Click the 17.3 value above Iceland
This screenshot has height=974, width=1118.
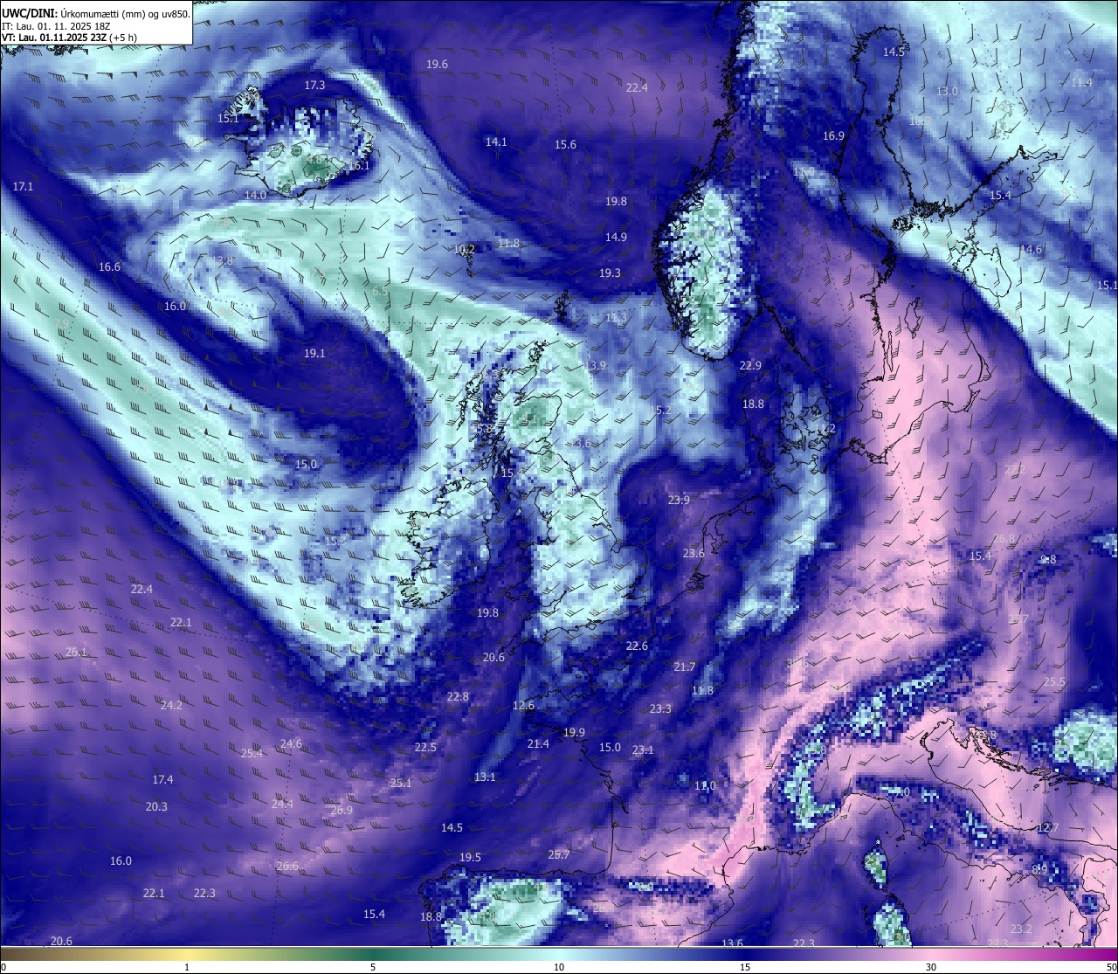[314, 86]
